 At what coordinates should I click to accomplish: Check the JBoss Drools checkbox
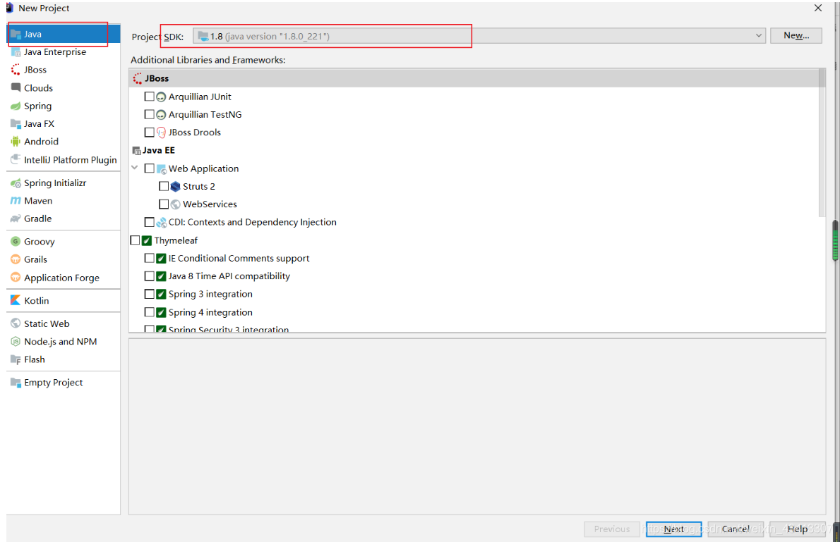pos(150,133)
